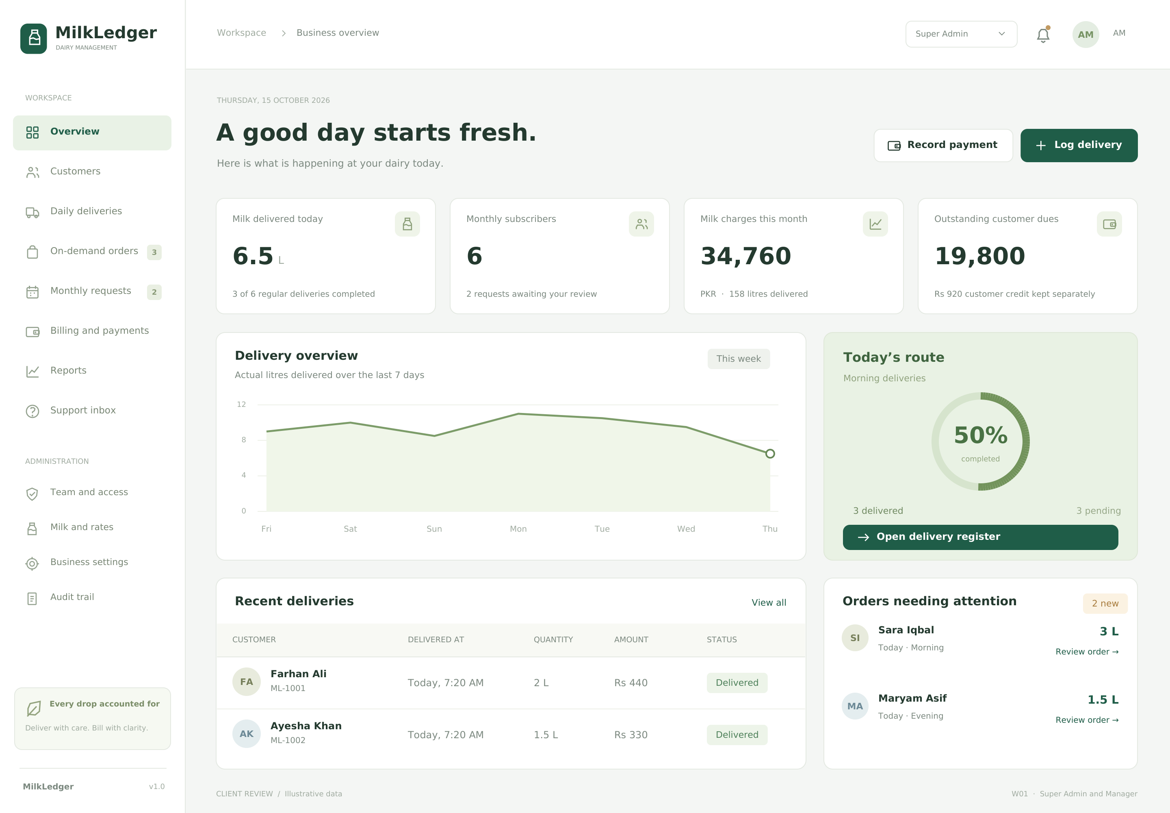Click the Daily deliveries truck icon
1170x813 pixels.
32,212
